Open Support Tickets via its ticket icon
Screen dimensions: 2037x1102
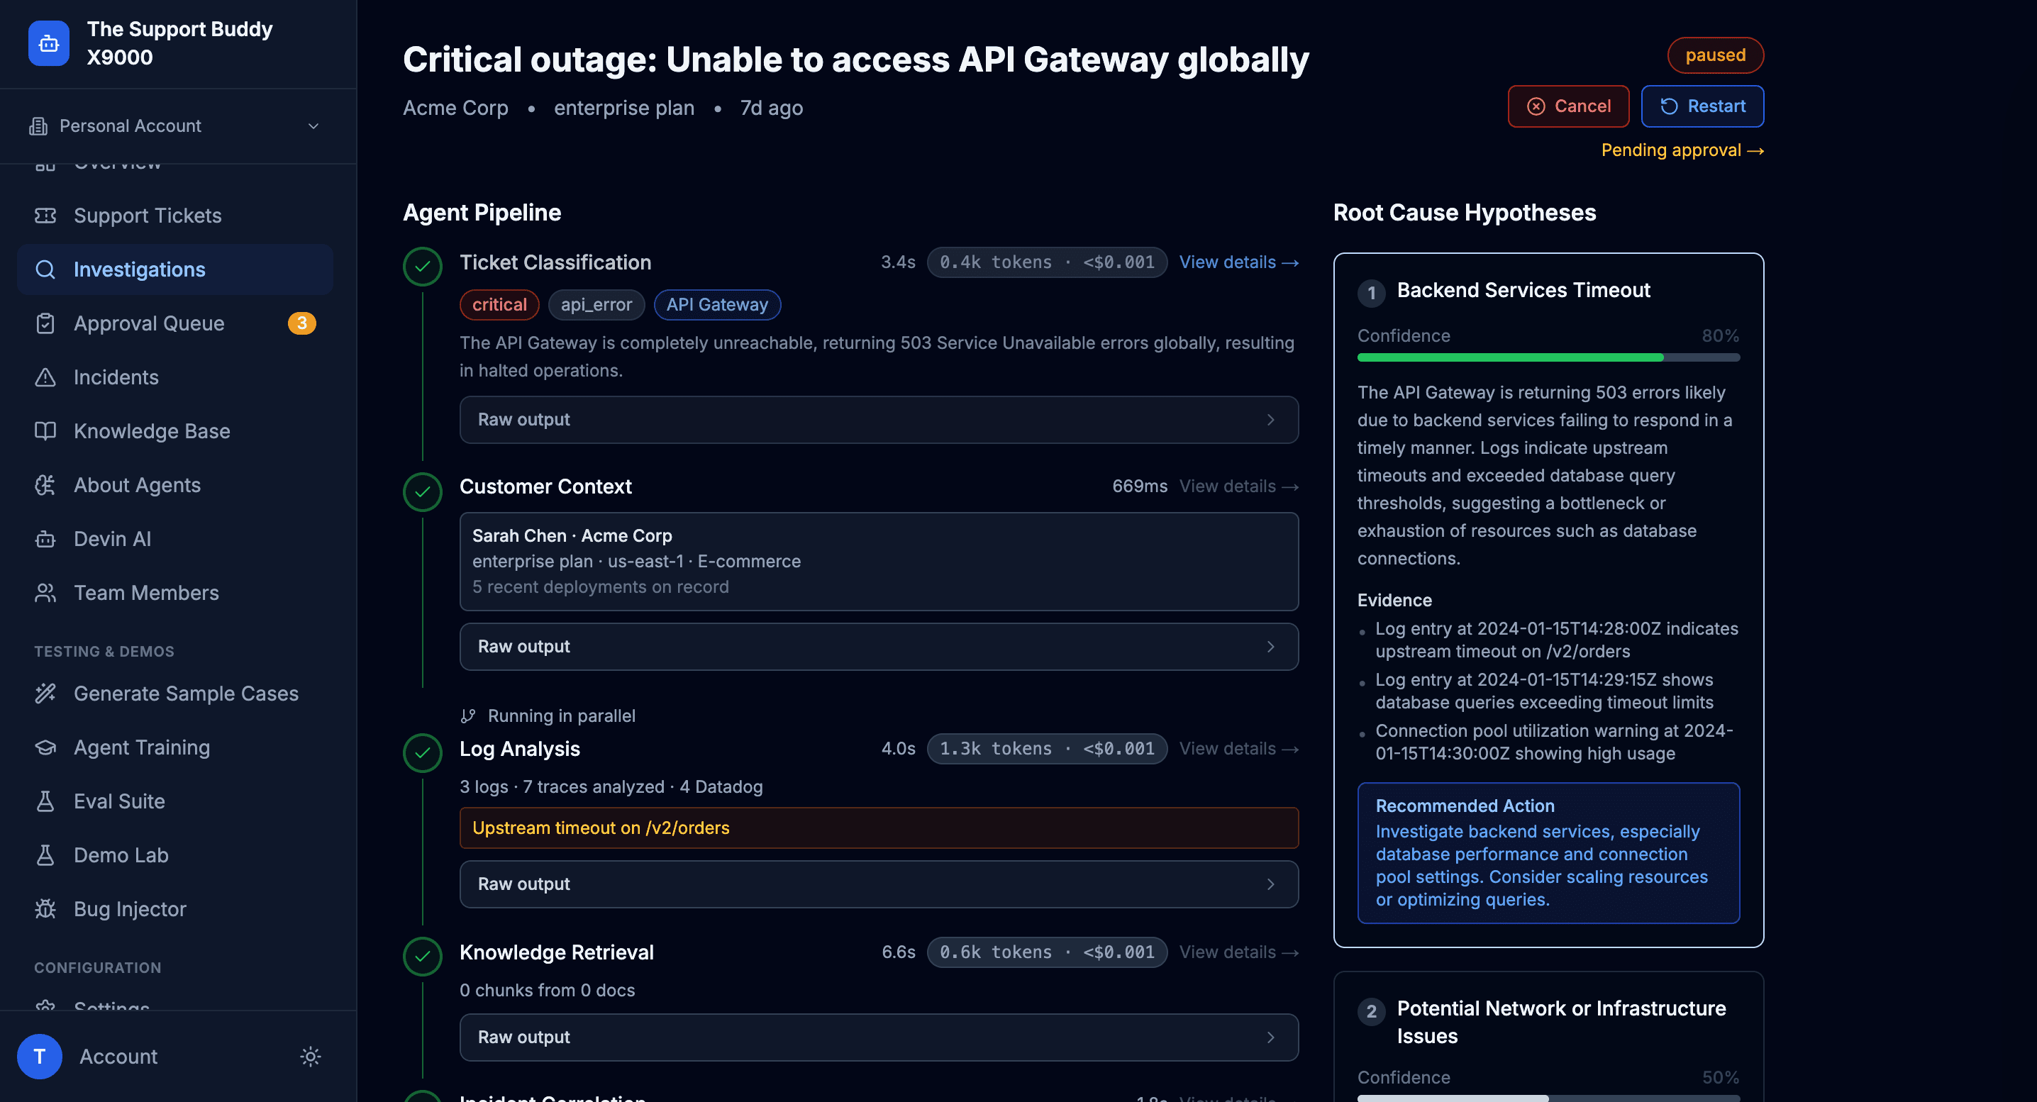[x=45, y=216]
